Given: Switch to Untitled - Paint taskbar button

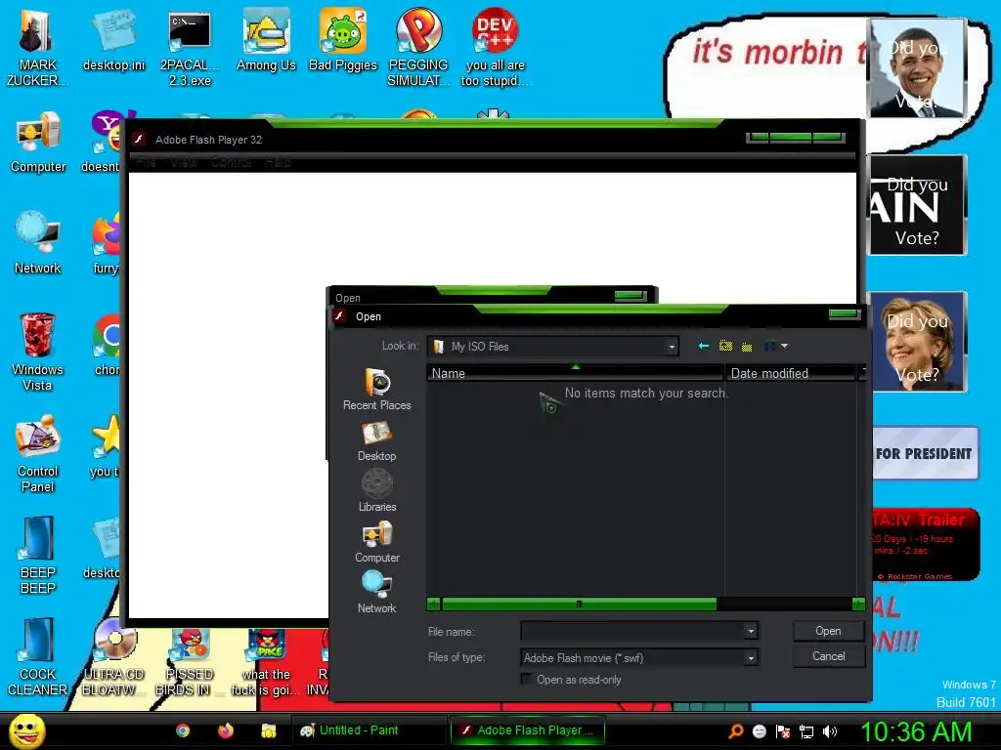Looking at the screenshot, I should [369, 730].
